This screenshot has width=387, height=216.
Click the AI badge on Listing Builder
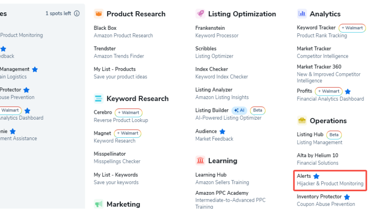pyautogui.click(x=240, y=110)
